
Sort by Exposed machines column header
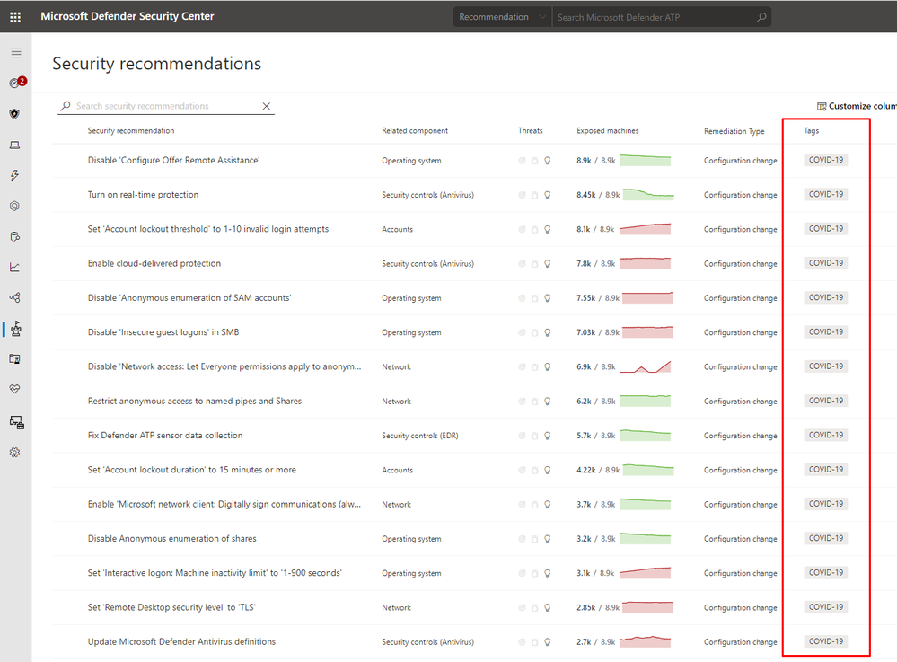[608, 130]
